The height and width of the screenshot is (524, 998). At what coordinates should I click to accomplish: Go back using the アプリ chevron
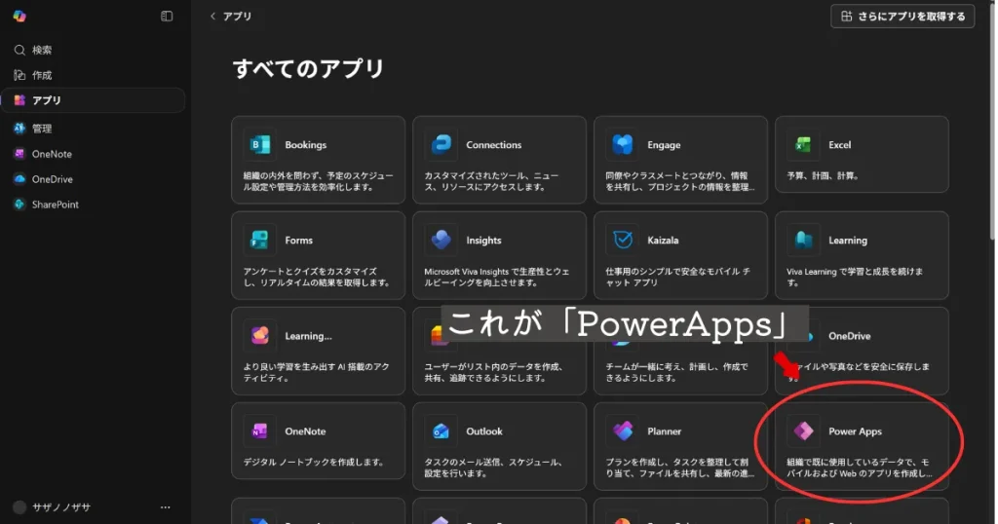[213, 17]
